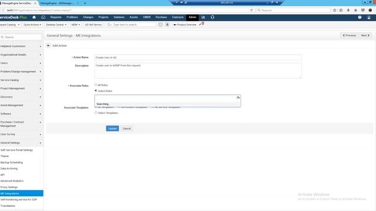
Task: Open the help question mark icon
Action: point(360,17)
